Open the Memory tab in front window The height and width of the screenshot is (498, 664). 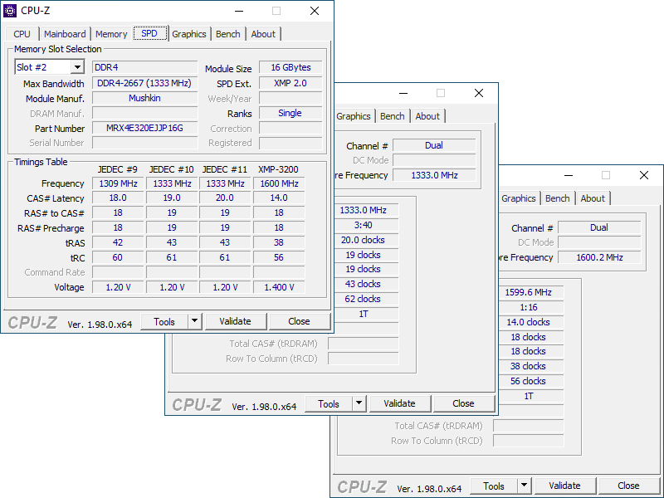pos(111,34)
